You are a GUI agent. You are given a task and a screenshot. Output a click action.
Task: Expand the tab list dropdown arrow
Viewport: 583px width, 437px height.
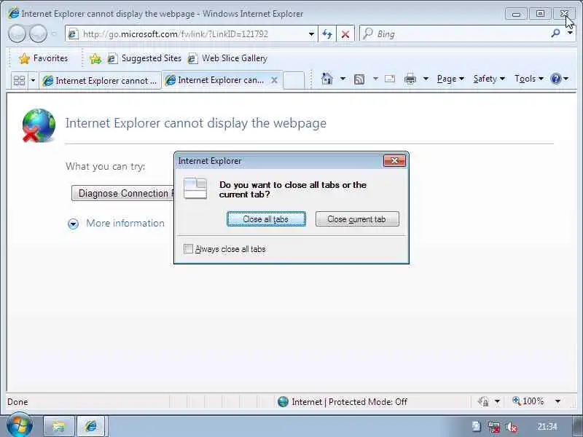[33, 80]
